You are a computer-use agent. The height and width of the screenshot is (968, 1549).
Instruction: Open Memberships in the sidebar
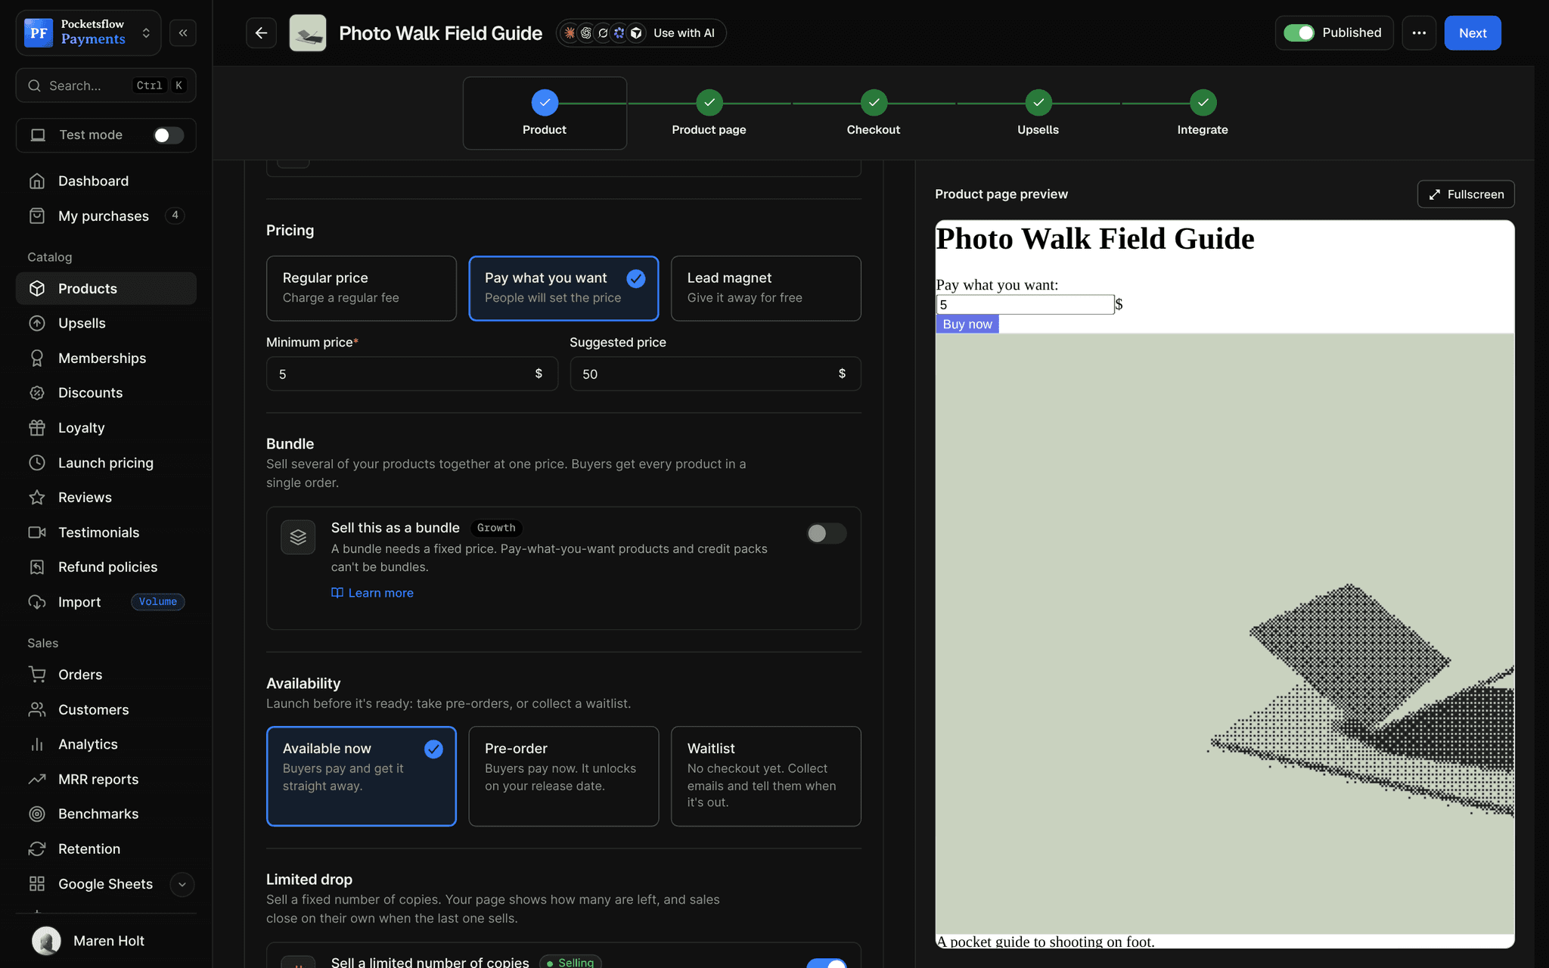(106, 358)
